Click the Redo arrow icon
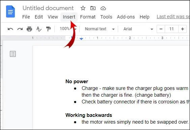190x130 pixels. (20, 29)
